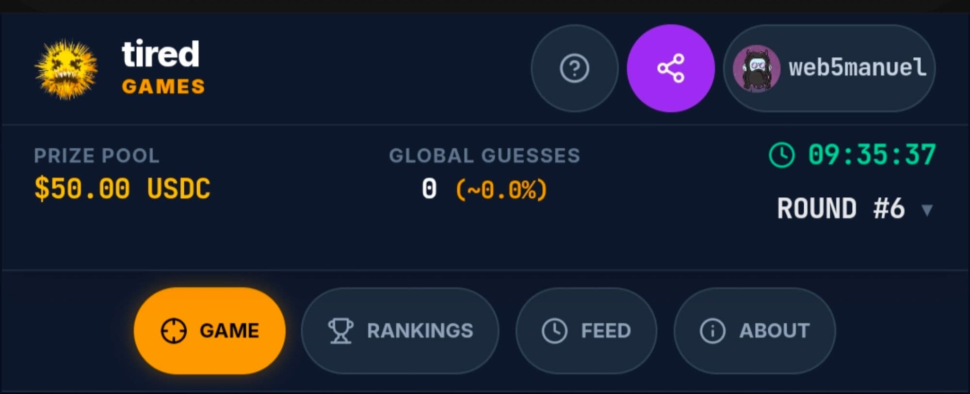
Task: Click the global guesses count value
Action: click(x=429, y=189)
